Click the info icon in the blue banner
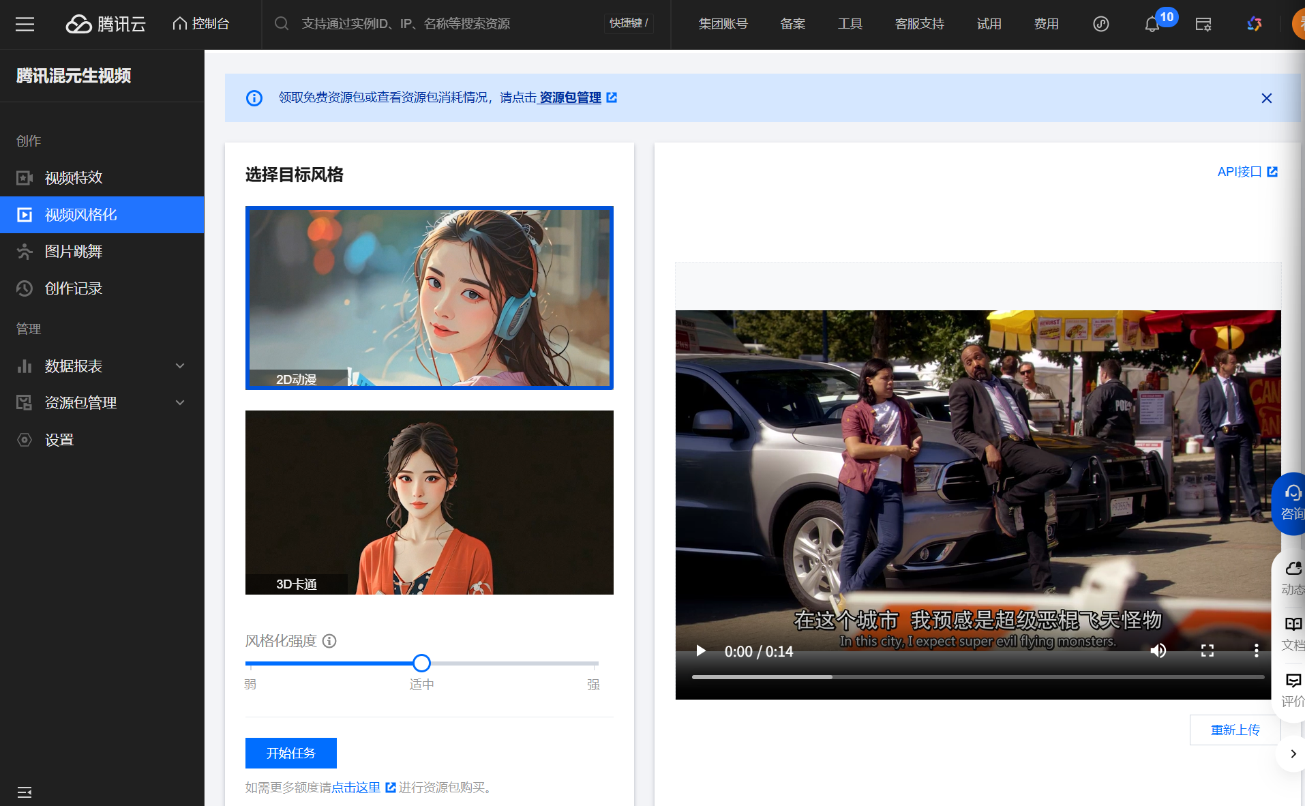The width and height of the screenshot is (1305, 806). coord(254,98)
